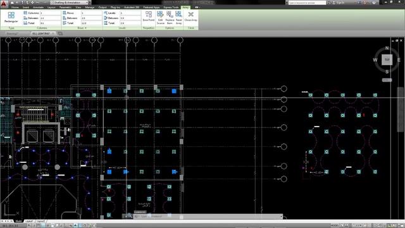Viewport: 405px width, 228px height.
Task: Select the Array contextual ribbon tab
Action: click(185, 8)
